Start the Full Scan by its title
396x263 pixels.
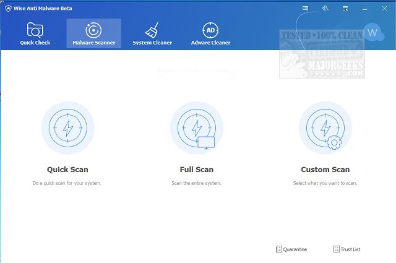click(197, 170)
